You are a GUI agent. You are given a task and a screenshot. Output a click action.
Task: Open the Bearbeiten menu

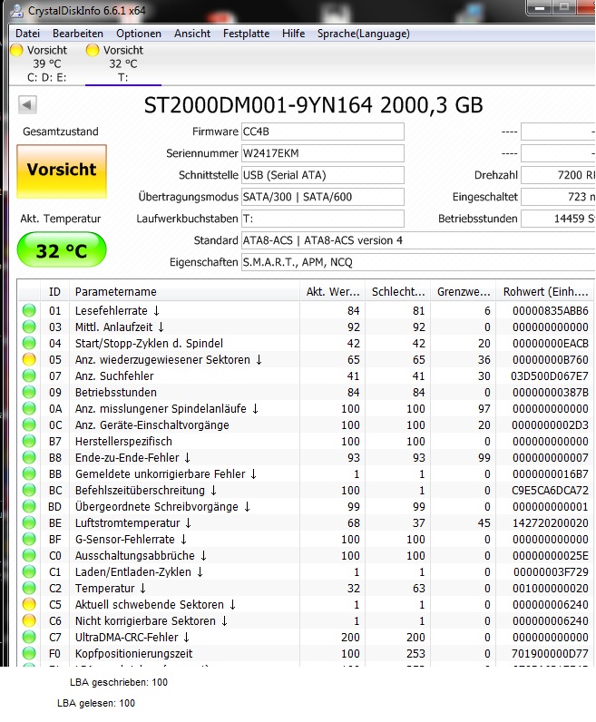[x=78, y=34]
